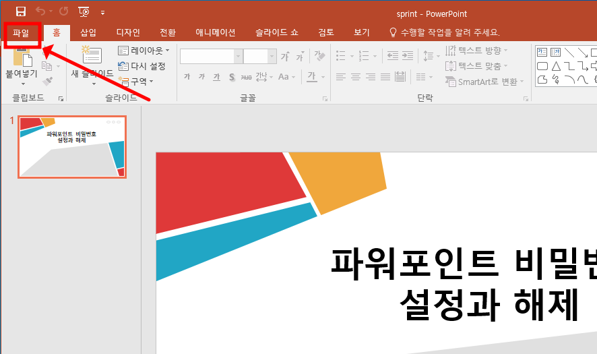Toggle Align Left for paragraph
This screenshot has width=597, height=354.
point(341,78)
